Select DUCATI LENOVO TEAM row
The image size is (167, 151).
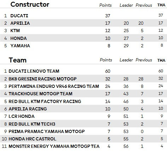[x=83, y=71]
